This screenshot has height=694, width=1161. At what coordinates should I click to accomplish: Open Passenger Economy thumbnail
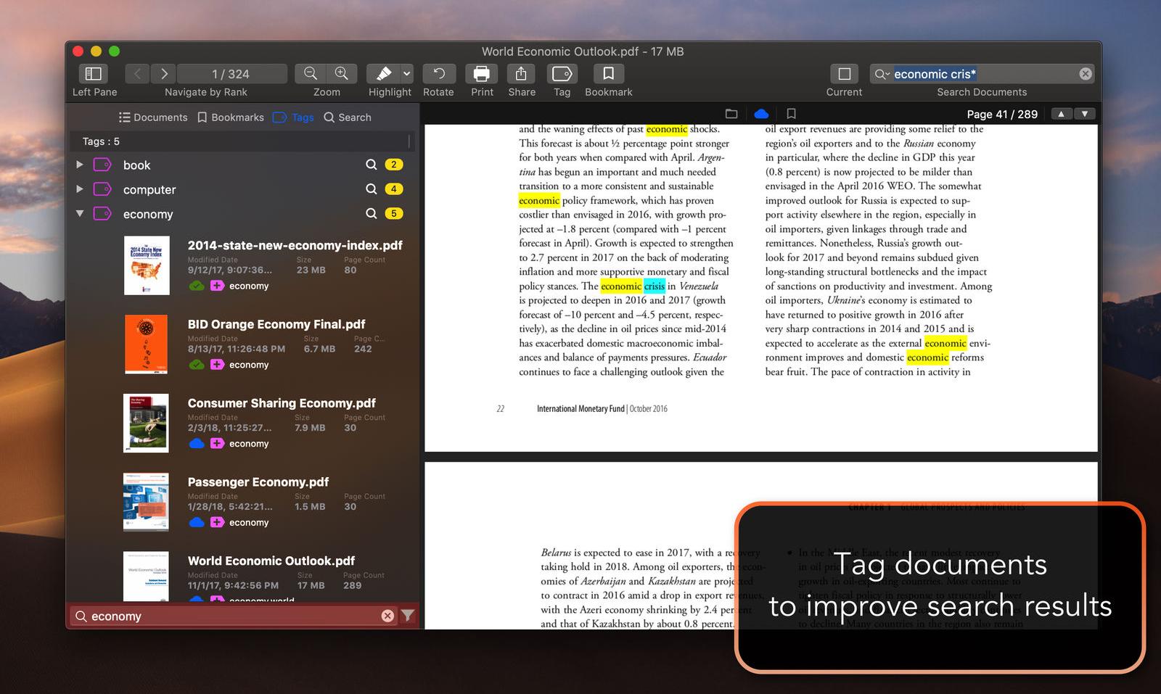click(x=147, y=502)
